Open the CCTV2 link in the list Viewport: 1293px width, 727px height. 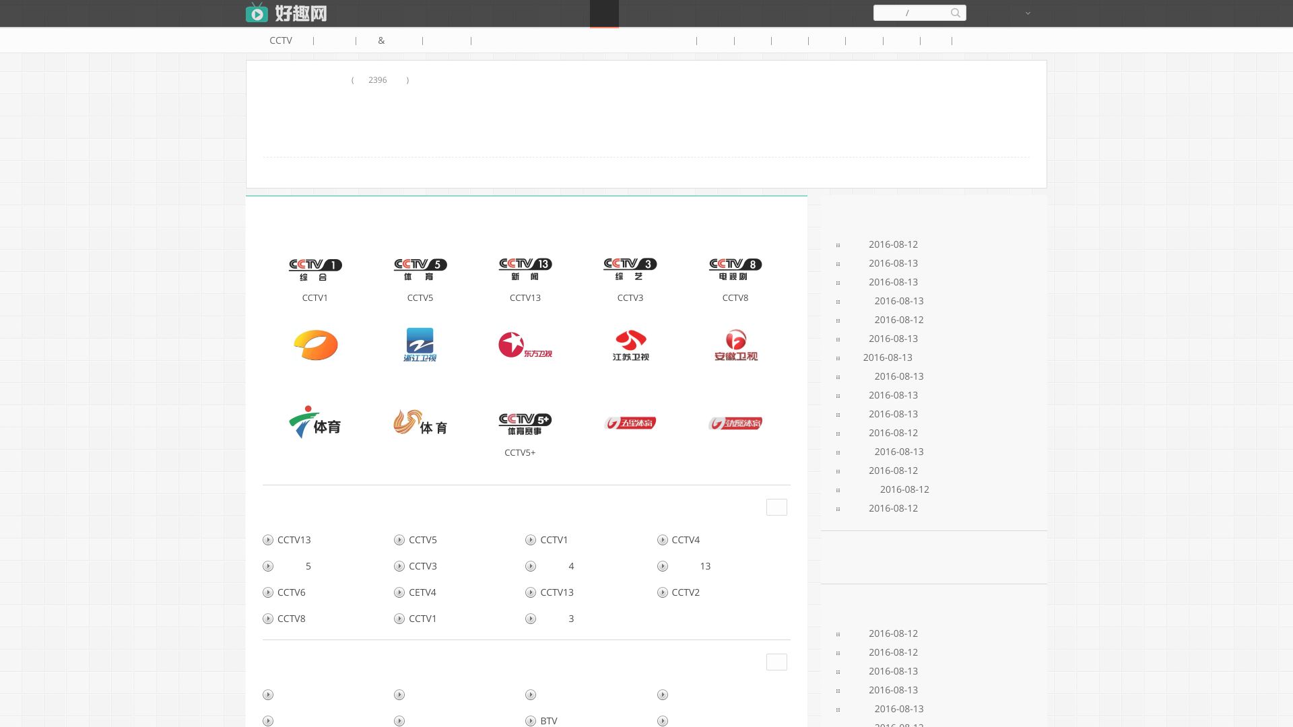[x=686, y=592]
